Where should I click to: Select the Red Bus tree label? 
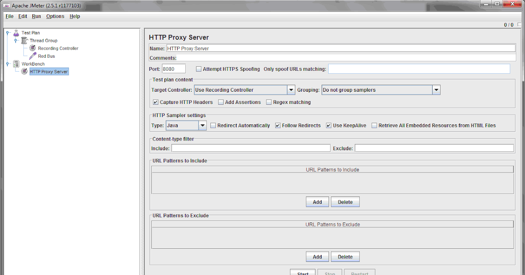pos(46,56)
